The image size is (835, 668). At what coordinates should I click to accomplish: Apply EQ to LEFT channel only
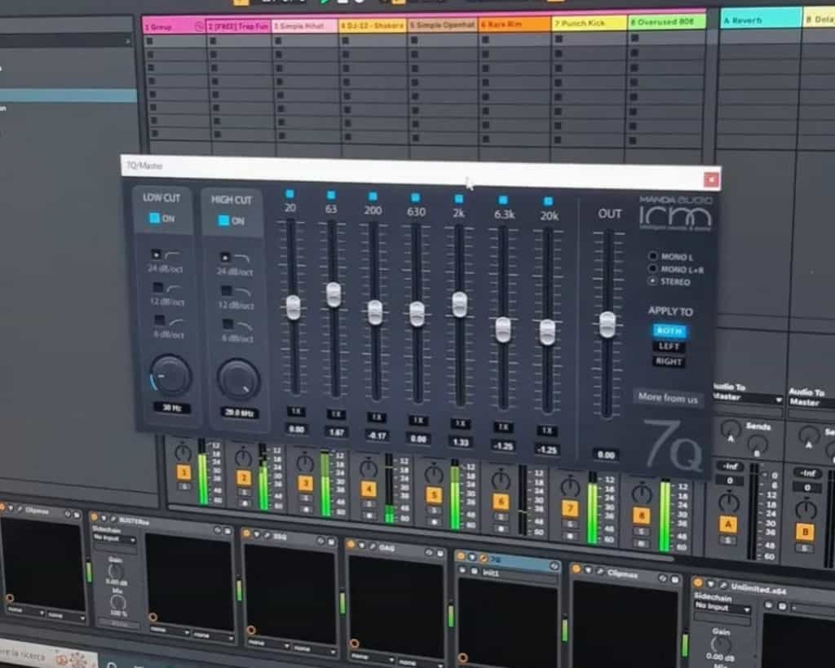tap(667, 345)
